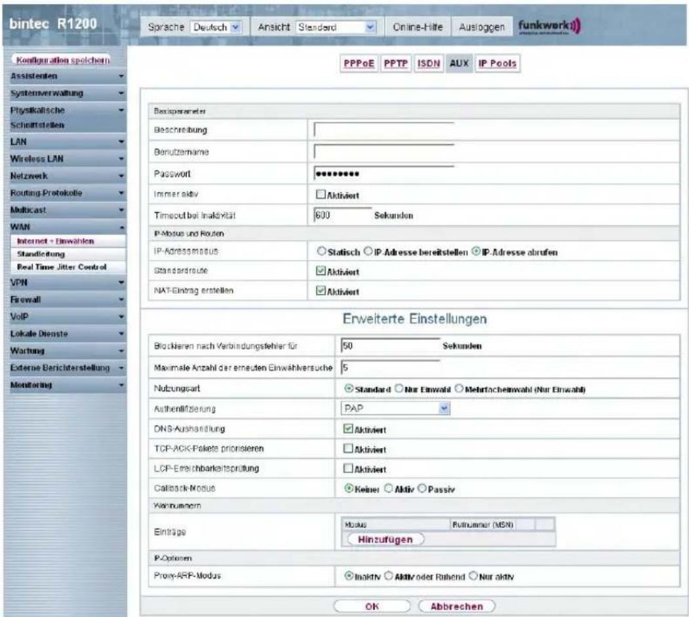Open Internet + Einwählen submenu item
Screen dimensions: 689x617
point(55,241)
